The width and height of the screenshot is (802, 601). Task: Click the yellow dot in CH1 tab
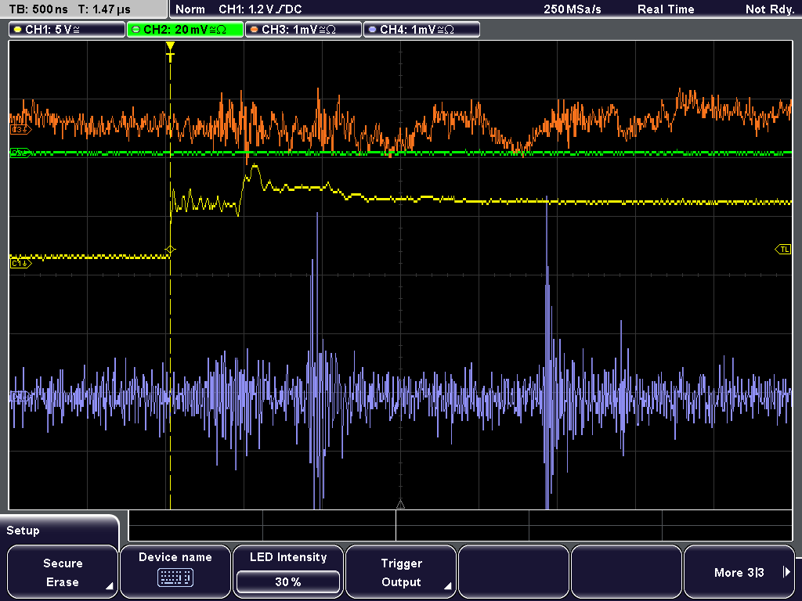pos(18,30)
